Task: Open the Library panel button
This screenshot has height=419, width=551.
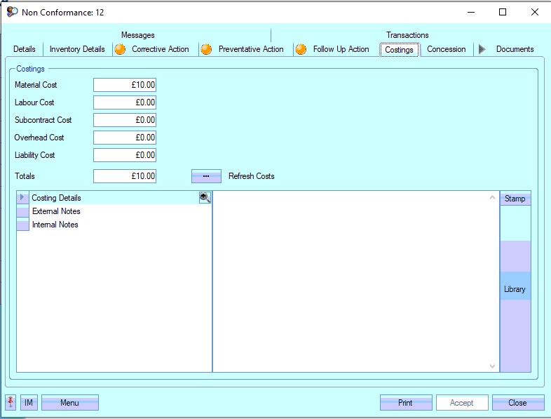Action: pos(515,289)
